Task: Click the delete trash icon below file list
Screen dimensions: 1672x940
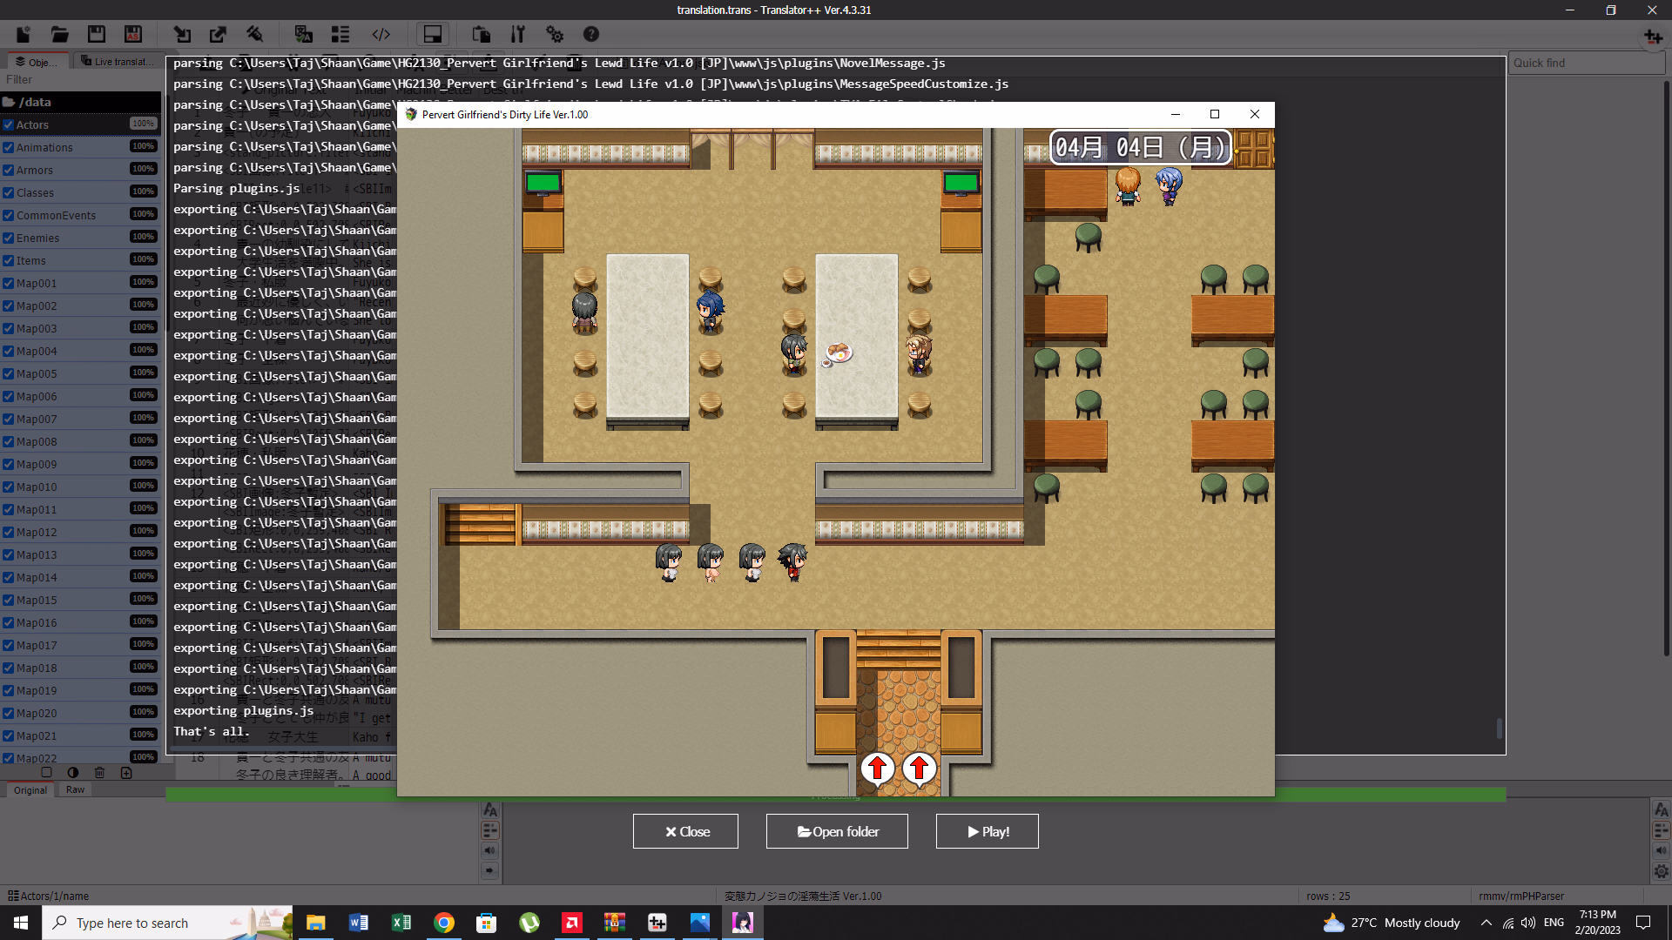Action: (x=99, y=773)
